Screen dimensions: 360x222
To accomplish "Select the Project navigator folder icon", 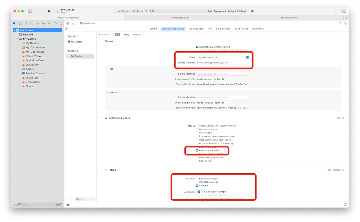I will pos(14,23).
